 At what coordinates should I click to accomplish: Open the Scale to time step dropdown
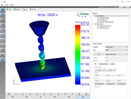pos(117,54)
